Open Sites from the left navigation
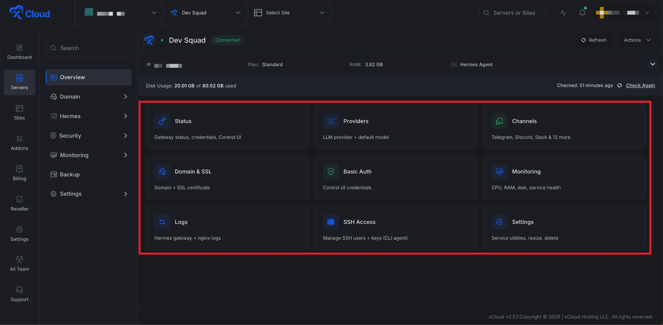Screen dimensions: 663x325 [x=19, y=112]
